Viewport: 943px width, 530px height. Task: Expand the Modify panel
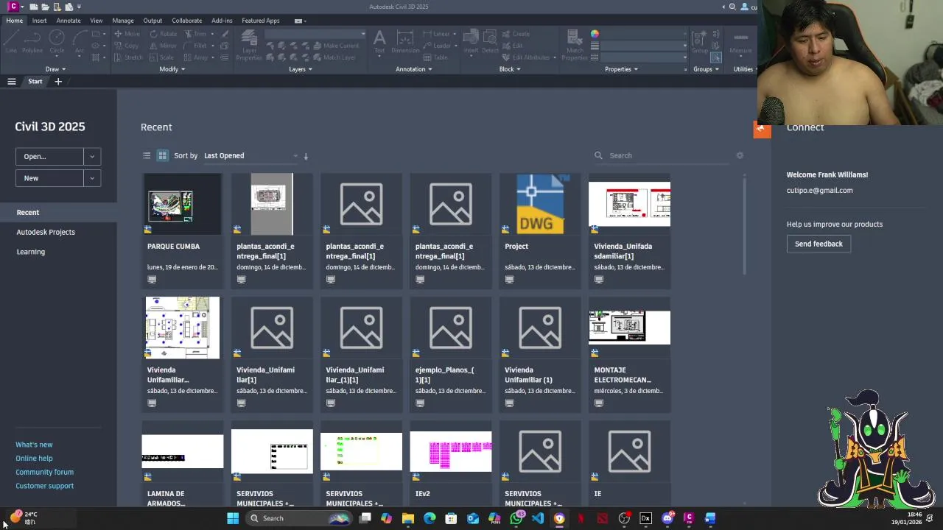click(172, 69)
